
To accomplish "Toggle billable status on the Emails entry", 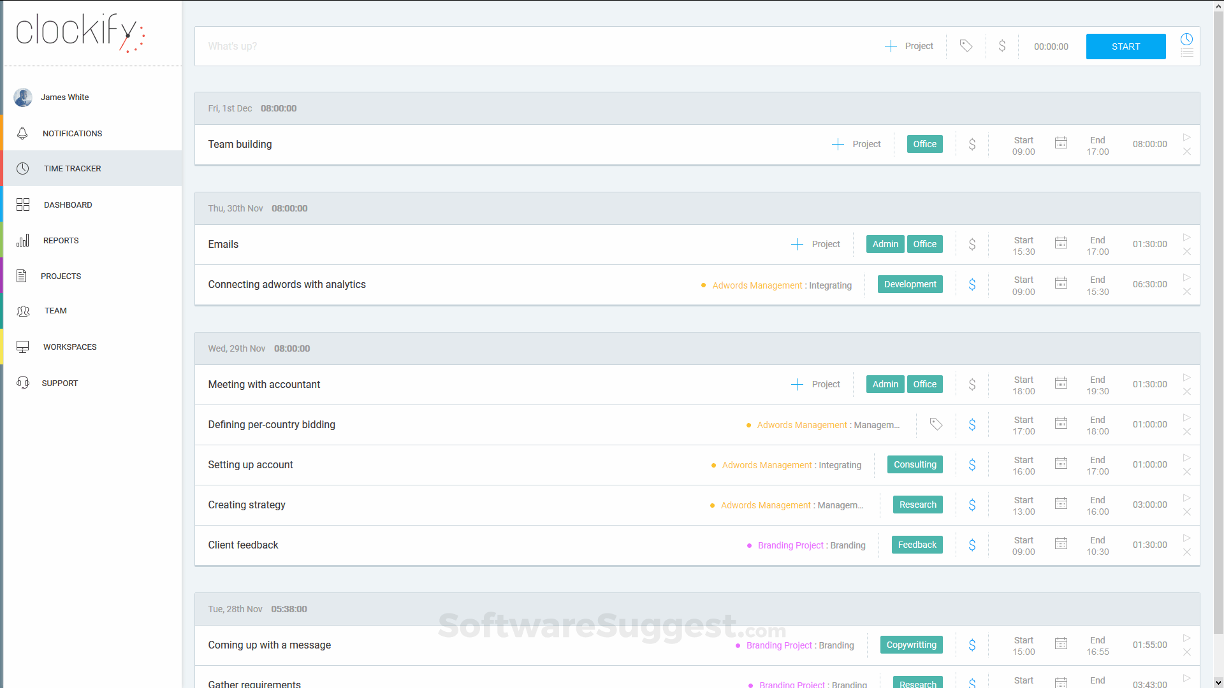I will coord(972,245).
